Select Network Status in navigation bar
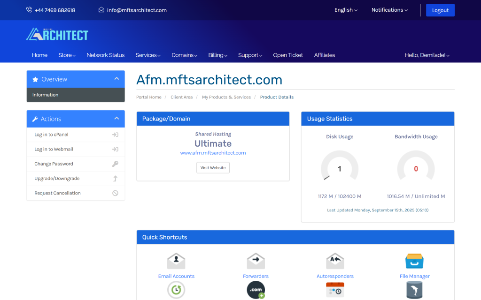The width and height of the screenshot is (481, 300). 105,55
